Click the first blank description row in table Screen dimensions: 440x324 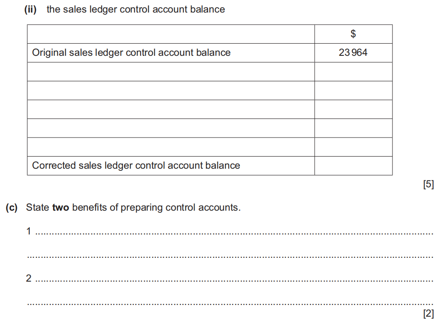click(x=171, y=72)
